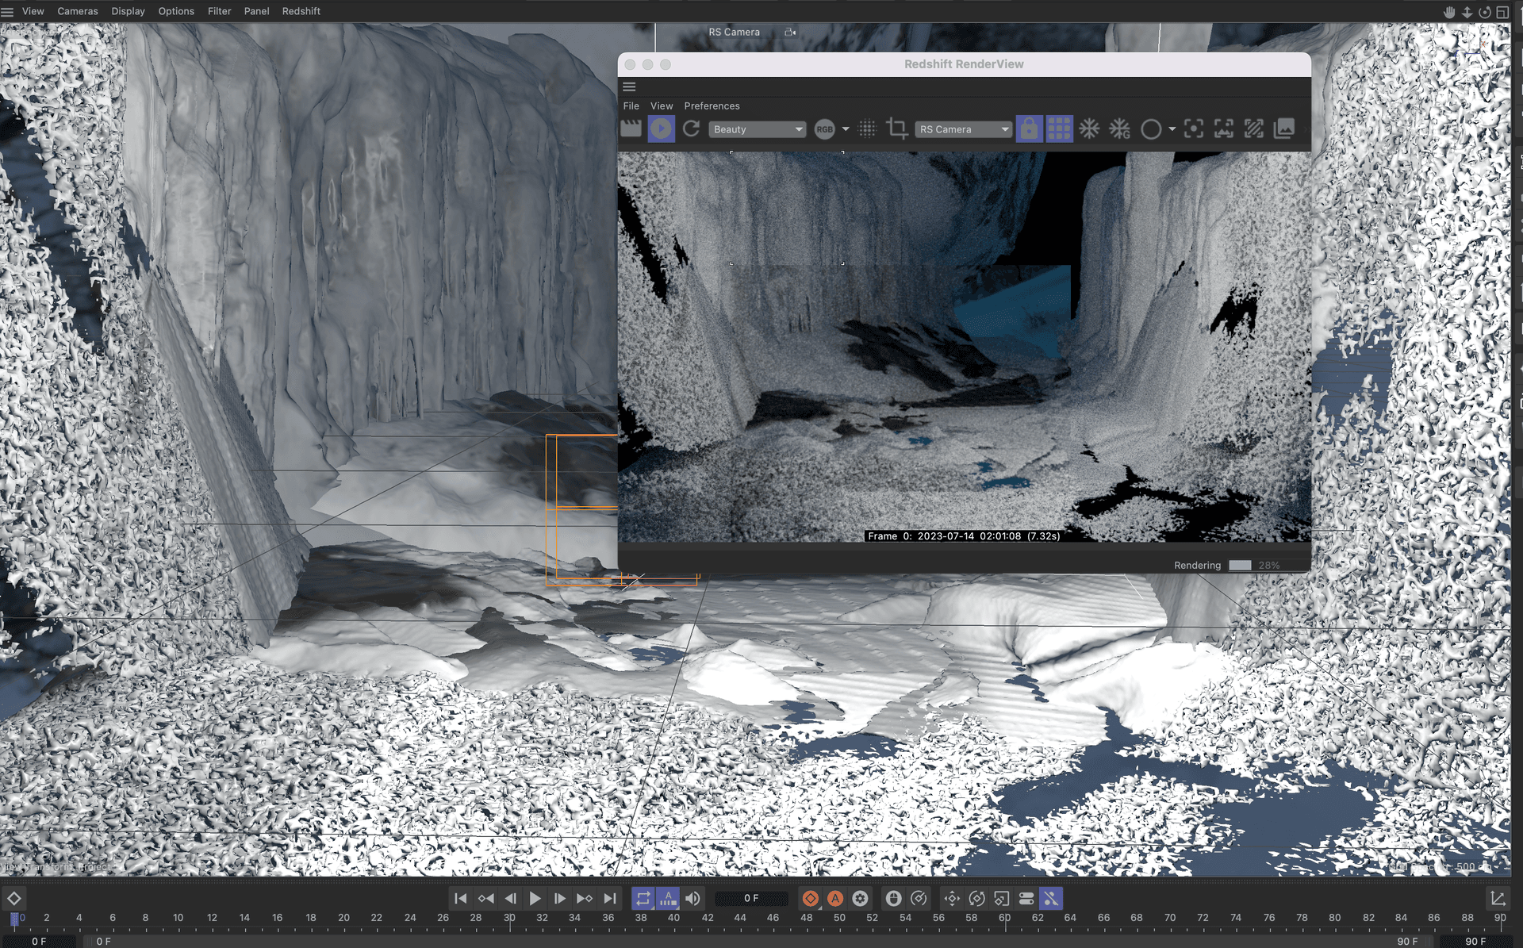1523x948 pixels.
Task: Open the Redshift viewport menu
Action: (301, 11)
